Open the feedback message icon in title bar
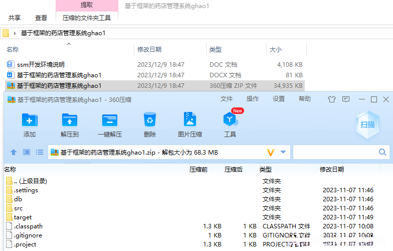Screen dimensions: 393x251 [346, 99]
